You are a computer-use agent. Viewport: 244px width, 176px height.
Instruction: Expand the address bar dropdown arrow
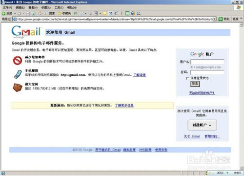pos(215,19)
